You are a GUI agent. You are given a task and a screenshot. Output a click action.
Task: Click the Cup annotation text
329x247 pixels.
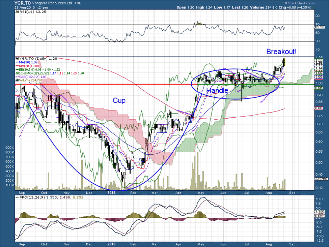click(x=119, y=100)
